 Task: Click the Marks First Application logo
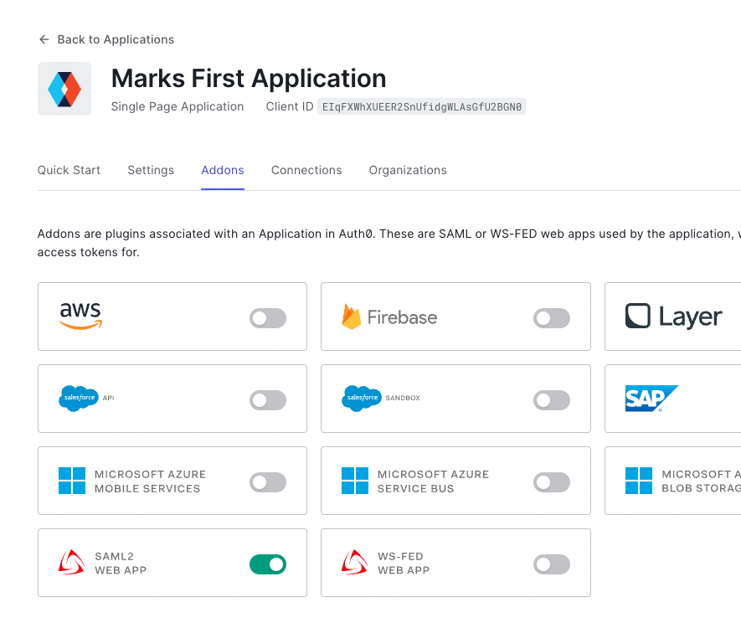pyautogui.click(x=64, y=89)
